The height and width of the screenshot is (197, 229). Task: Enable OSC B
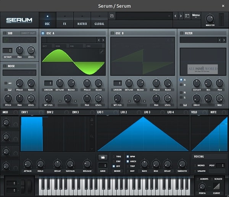(x=112, y=33)
